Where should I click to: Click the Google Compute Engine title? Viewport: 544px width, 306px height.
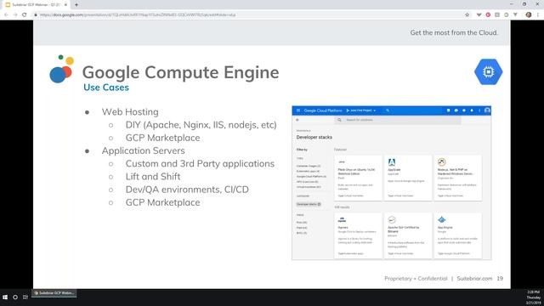(x=180, y=72)
